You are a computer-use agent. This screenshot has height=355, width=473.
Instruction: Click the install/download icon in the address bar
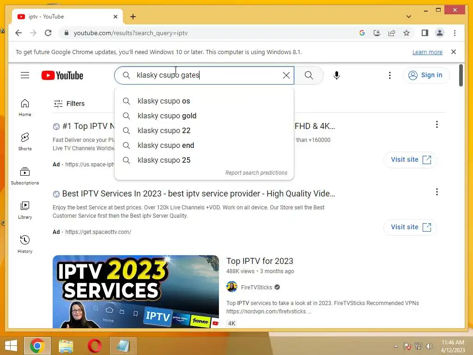[377, 33]
